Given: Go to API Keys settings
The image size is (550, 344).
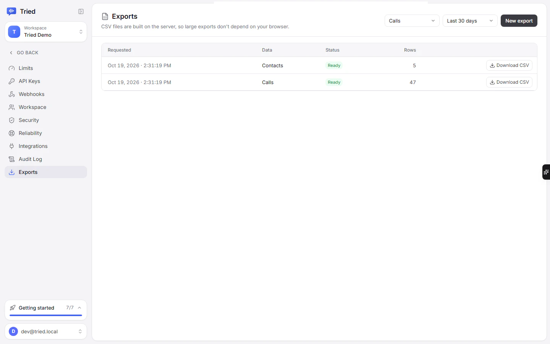Looking at the screenshot, I should click(x=46, y=81).
